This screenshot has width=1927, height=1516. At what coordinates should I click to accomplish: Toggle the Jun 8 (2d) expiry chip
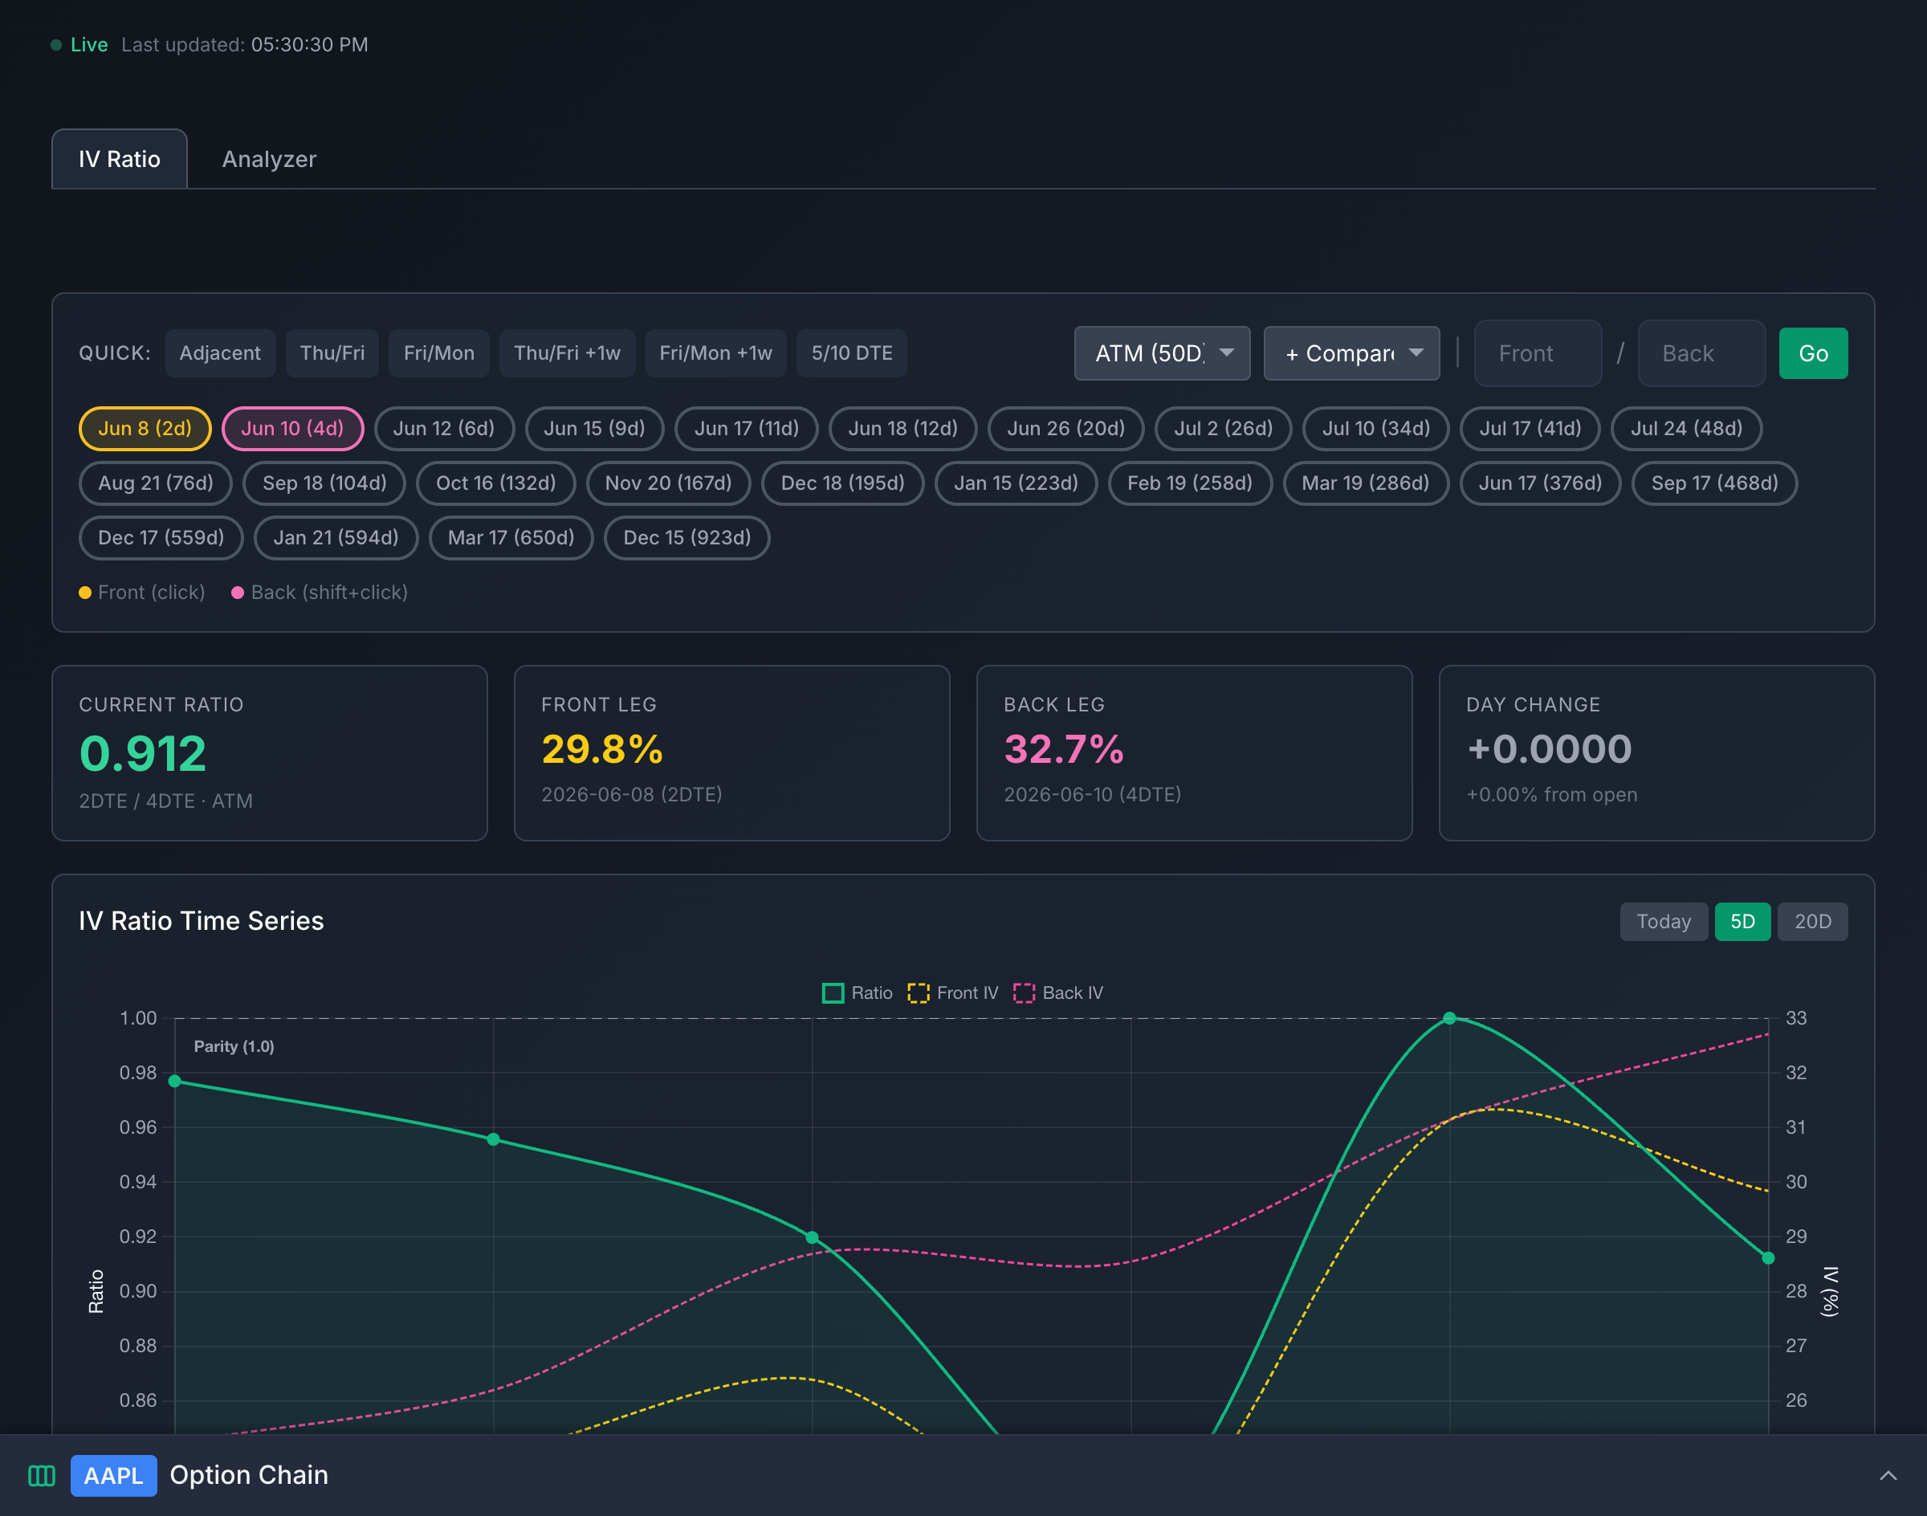tap(145, 429)
